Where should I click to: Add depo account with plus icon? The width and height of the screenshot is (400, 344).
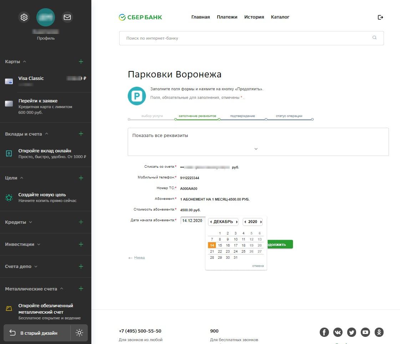[x=81, y=267]
